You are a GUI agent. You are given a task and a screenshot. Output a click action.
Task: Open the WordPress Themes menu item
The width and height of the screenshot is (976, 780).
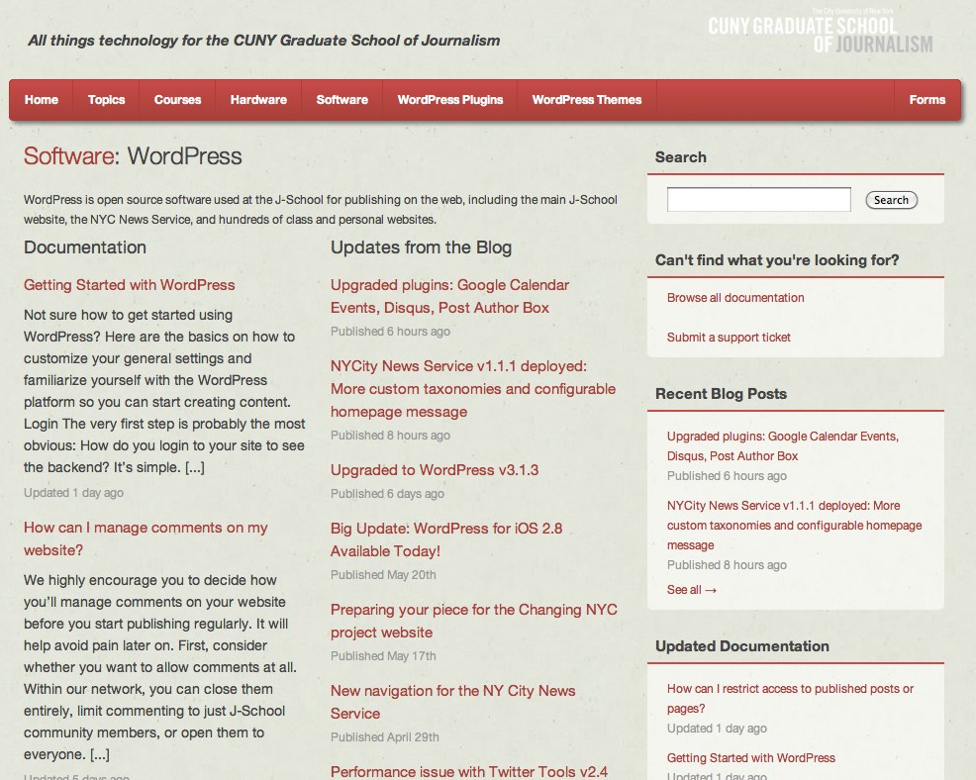tap(586, 100)
